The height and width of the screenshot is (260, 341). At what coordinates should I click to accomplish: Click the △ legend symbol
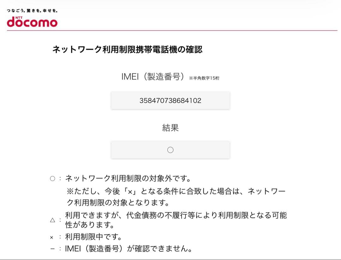pos(52,220)
